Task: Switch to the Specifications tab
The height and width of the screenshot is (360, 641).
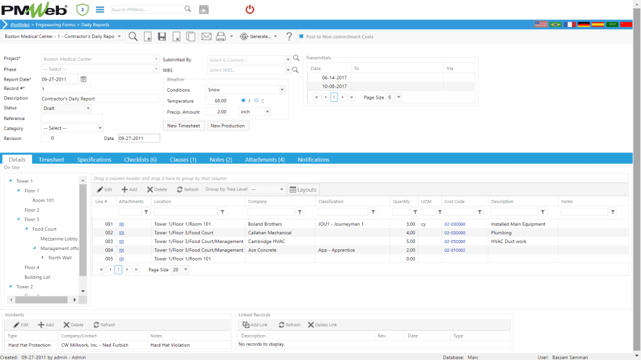Action: (x=94, y=159)
